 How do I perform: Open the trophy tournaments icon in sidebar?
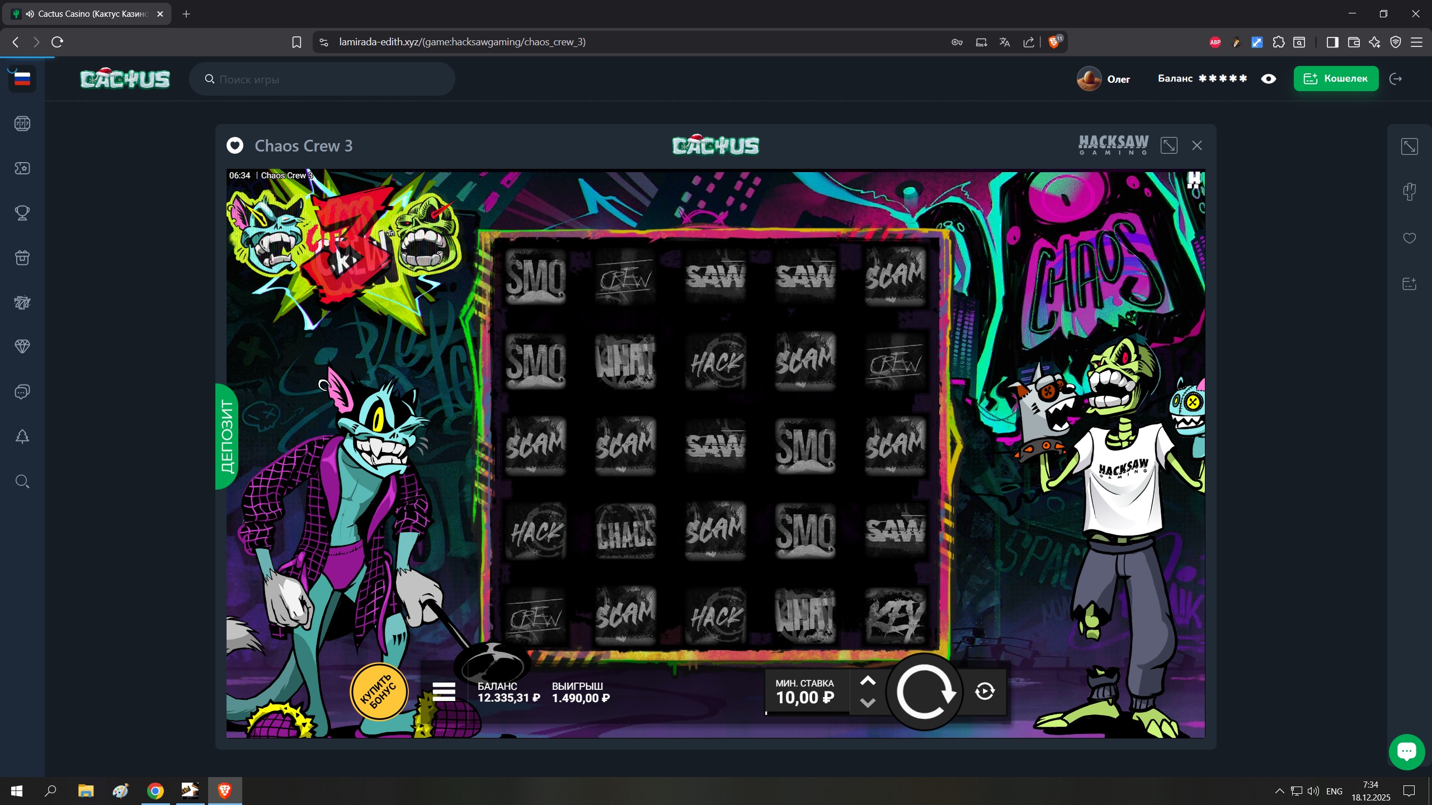click(x=22, y=213)
